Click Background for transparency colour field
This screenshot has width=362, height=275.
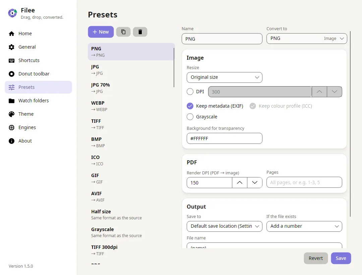224,138
